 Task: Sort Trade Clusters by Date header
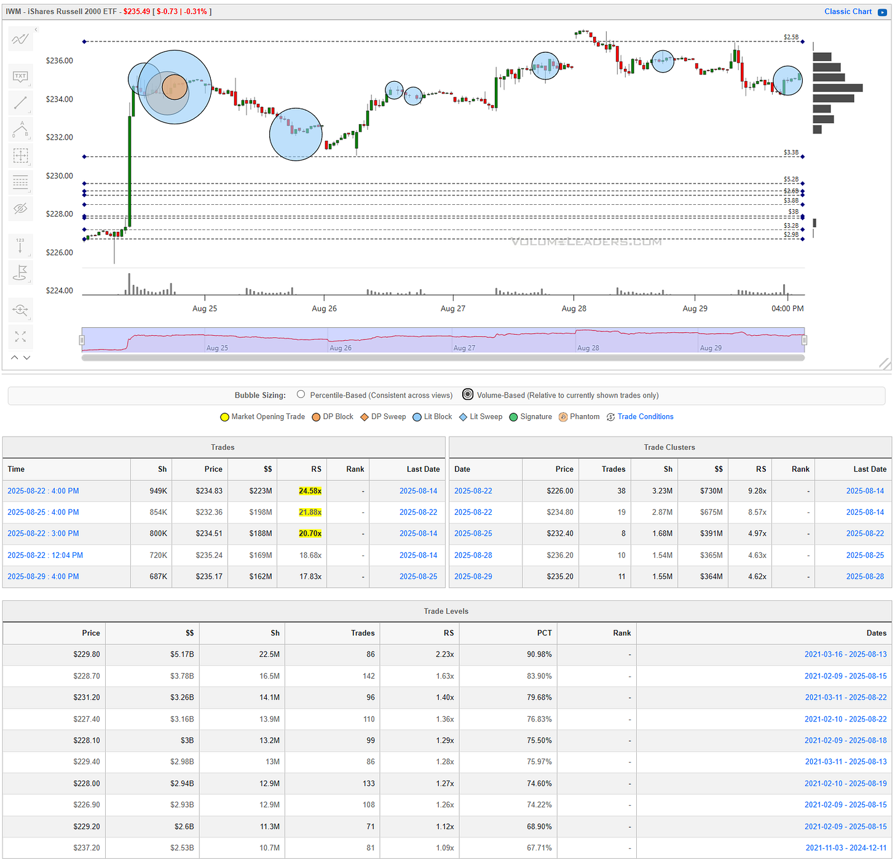462,469
